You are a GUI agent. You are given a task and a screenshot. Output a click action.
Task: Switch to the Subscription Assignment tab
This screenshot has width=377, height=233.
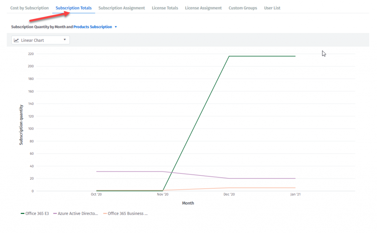click(x=121, y=8)
